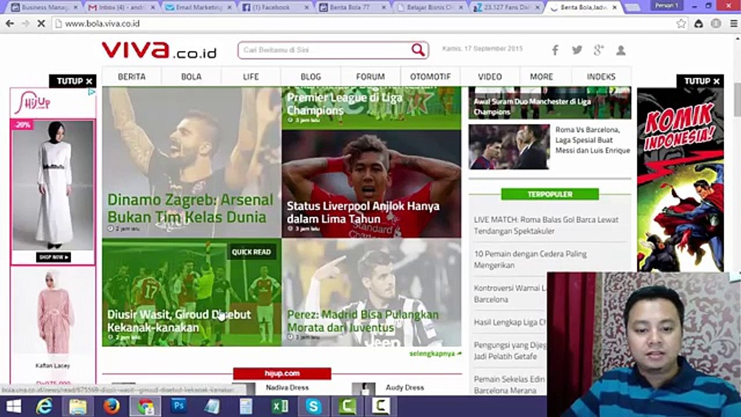This screenshot has height=417, width=741.
Task: Open Roma Vs Barcelona article link
Action: 592,140
